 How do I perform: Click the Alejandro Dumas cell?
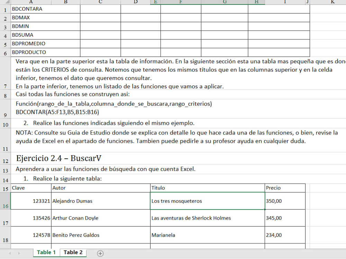(101, 201)
